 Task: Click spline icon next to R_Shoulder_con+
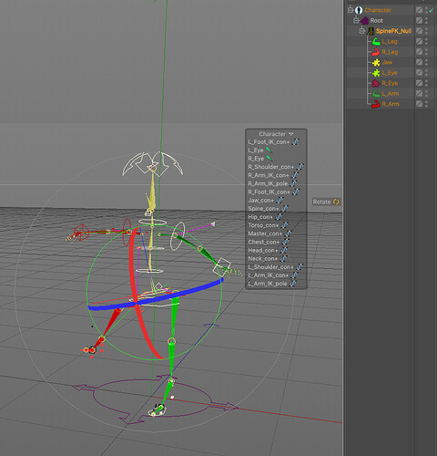300,167
